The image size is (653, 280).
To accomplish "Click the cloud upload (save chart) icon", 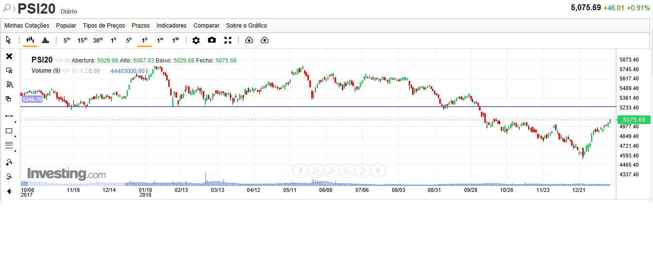I will [265, 40].
